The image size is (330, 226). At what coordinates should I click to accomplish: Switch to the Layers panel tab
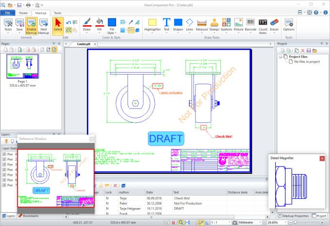pyautogui.click(x=9, y=216)
